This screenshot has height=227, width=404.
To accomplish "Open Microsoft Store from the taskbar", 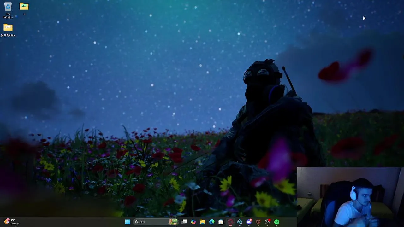I will 221,222.
